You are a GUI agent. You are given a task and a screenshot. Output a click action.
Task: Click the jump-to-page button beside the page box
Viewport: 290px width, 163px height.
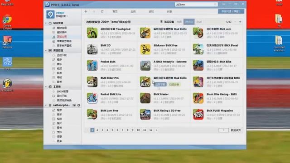pos(236,130)
